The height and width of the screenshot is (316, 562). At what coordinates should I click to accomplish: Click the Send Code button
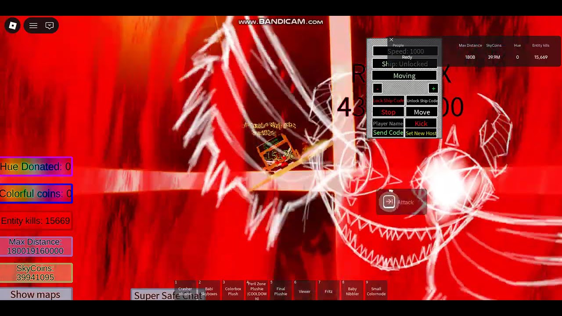pyautogui.click(x=388, y=133)
